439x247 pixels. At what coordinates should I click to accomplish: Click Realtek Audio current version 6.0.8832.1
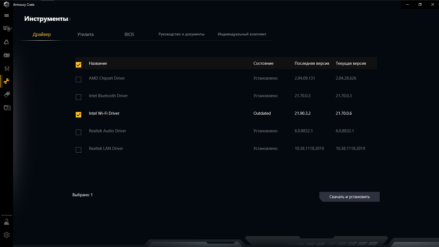[x=345, y=131]
